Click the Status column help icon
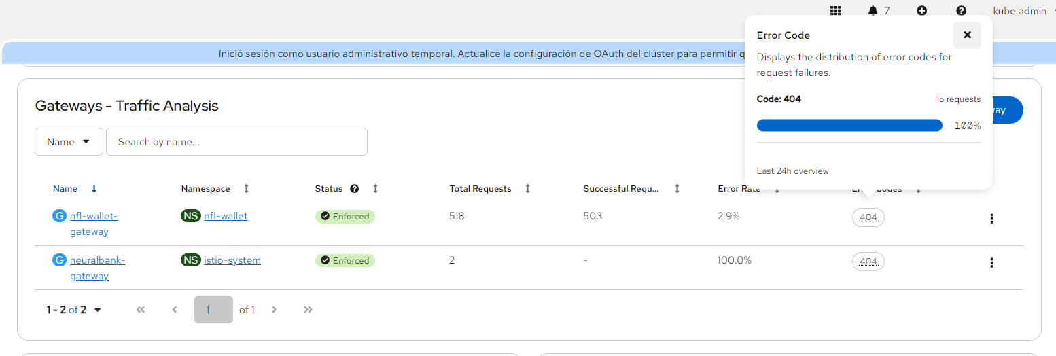This screenshot has height=356, width=1056. coord(354,189)
